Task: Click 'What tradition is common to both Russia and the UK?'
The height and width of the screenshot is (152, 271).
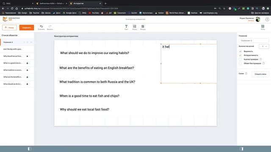Action: pyautogui.click(x=97, y=82)
